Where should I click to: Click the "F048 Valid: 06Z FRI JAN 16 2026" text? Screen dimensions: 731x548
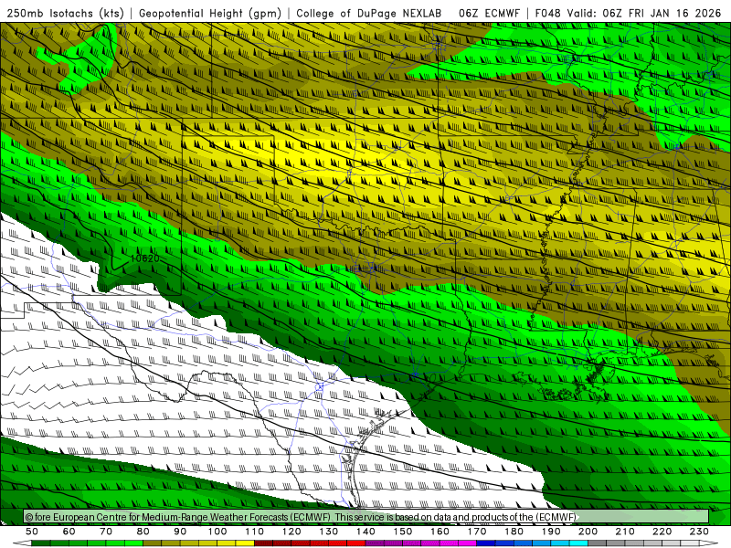628,13
